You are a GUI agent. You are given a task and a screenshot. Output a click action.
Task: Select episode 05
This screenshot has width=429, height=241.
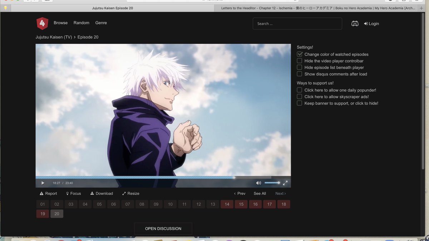99,204
